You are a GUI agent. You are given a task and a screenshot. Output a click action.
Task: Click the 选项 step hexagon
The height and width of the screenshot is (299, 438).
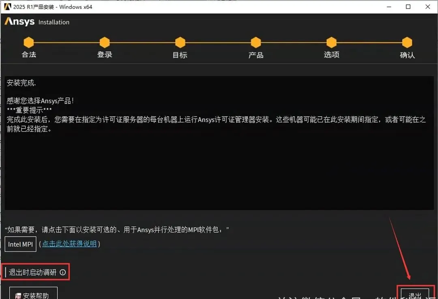click(x=332, y=43)
